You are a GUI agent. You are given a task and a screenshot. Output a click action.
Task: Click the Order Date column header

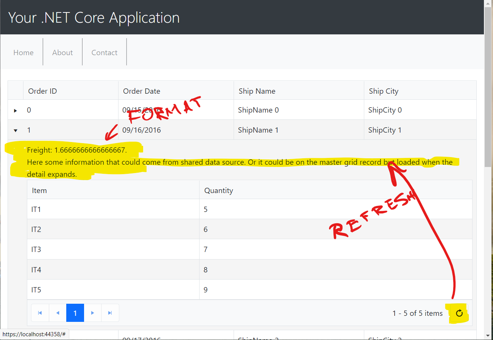point(142,91)
